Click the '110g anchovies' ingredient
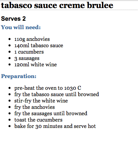The image size is (138, 143). (32, 39)
